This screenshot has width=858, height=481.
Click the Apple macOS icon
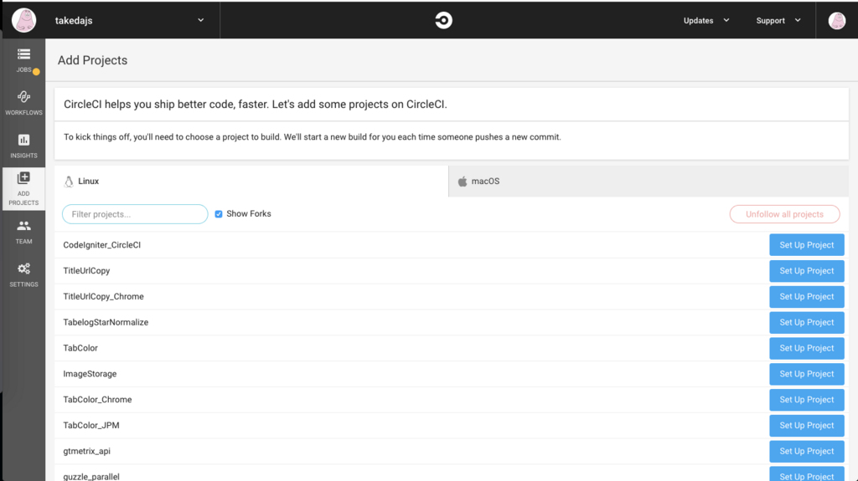point(463,182)
